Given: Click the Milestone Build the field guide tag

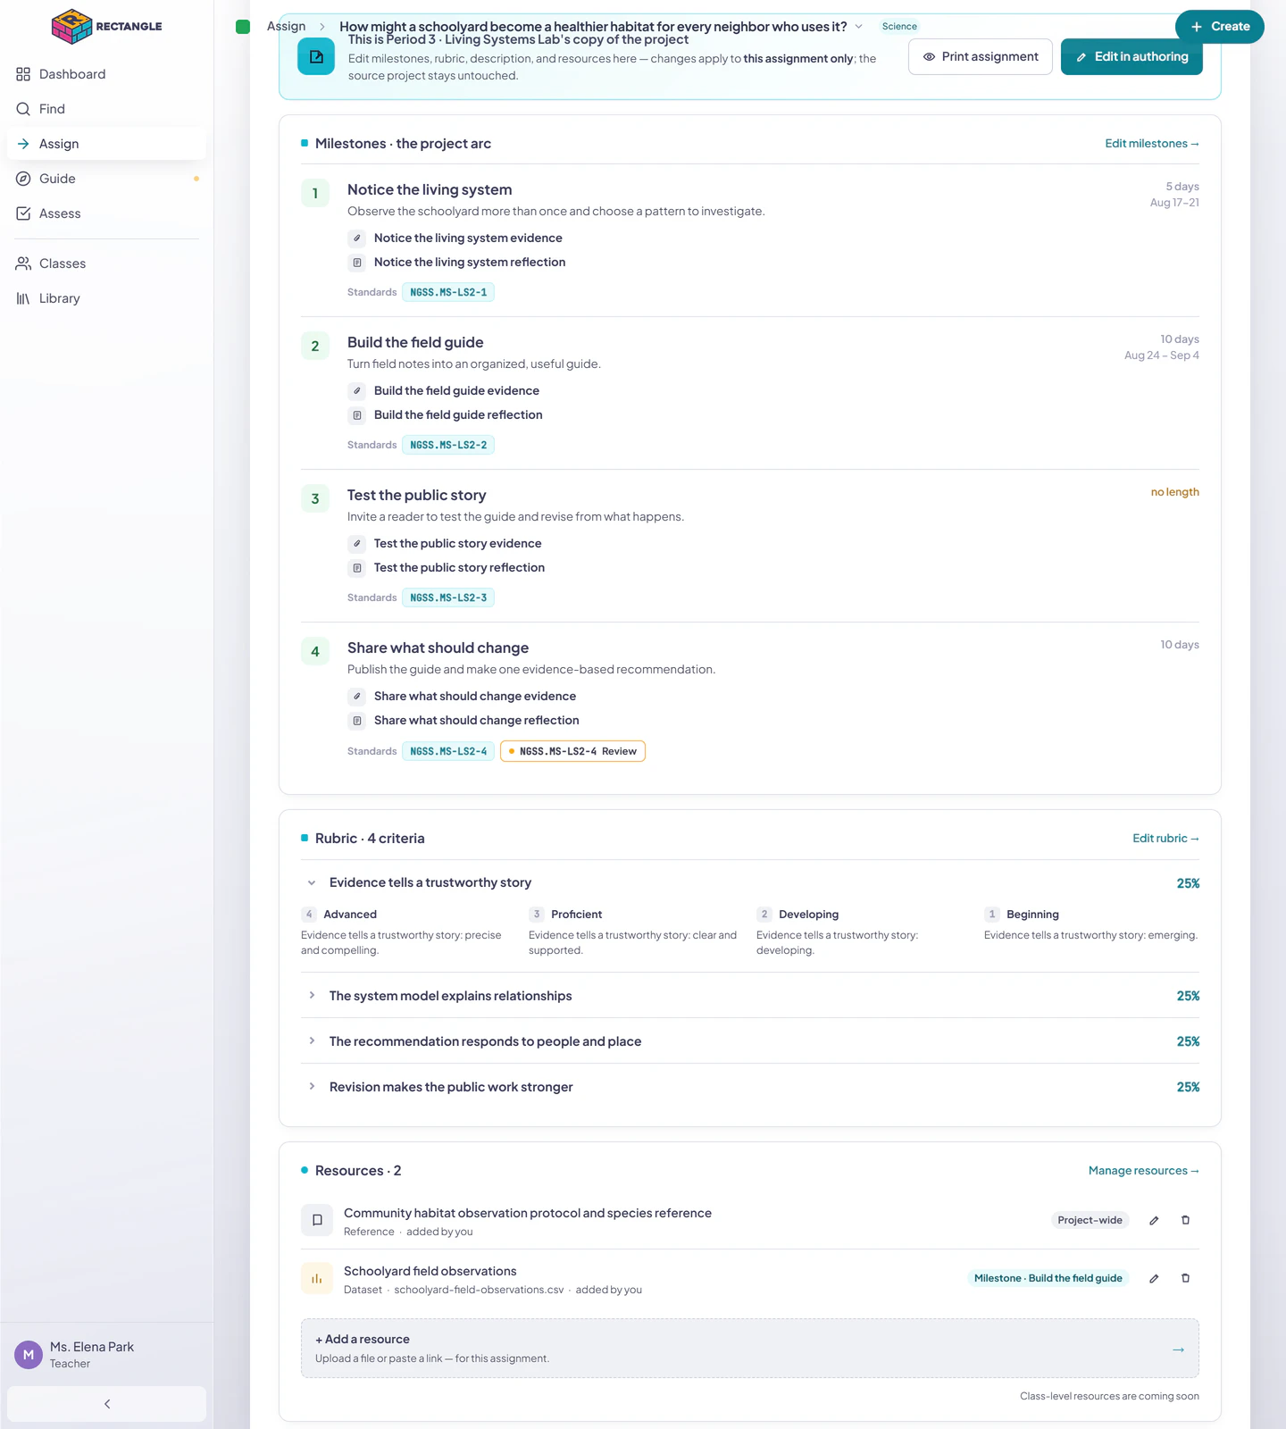Looking at the screenshot, I should (x=1048, y=1279).
